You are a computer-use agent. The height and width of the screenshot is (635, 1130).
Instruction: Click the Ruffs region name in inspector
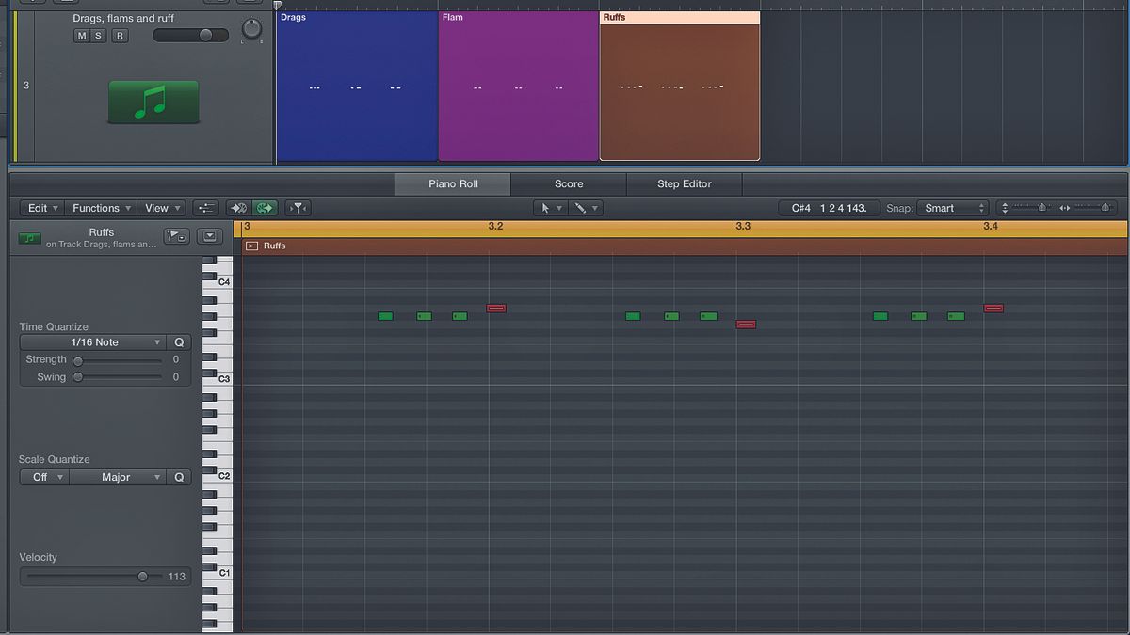tap(102, 232)
